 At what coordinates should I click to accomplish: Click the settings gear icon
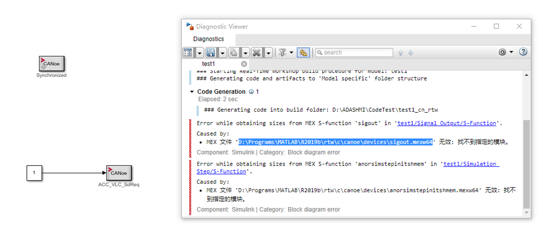click(502, 52)
